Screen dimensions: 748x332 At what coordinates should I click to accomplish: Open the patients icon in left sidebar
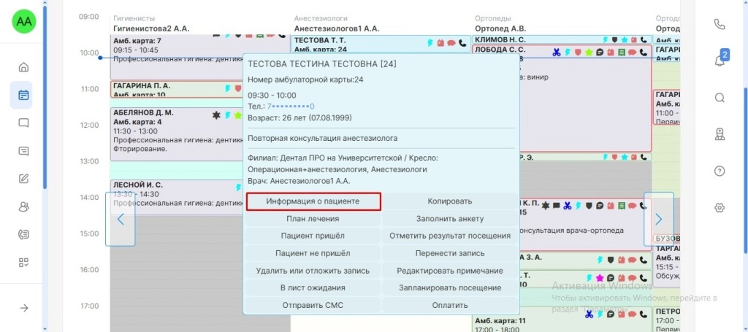(23, 206)
